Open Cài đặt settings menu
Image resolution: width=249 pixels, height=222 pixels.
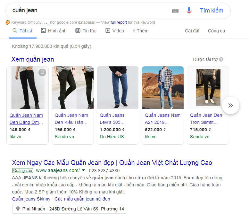[192, 31]
